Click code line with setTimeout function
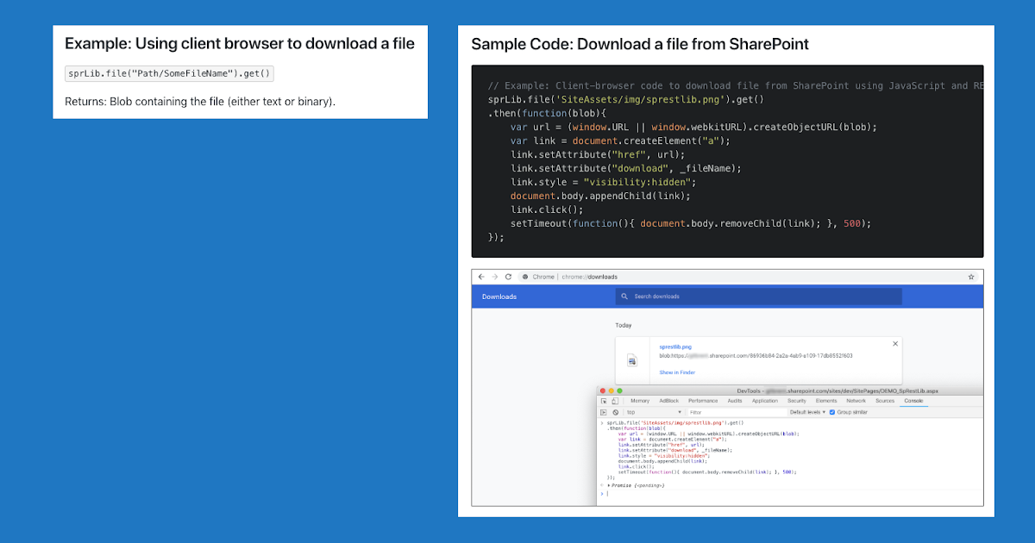The image size is (1035, 543). point(692,223)
